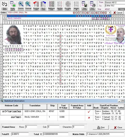
Task: Toggle the red X in Add column
Action: click(x=89, y=118)
